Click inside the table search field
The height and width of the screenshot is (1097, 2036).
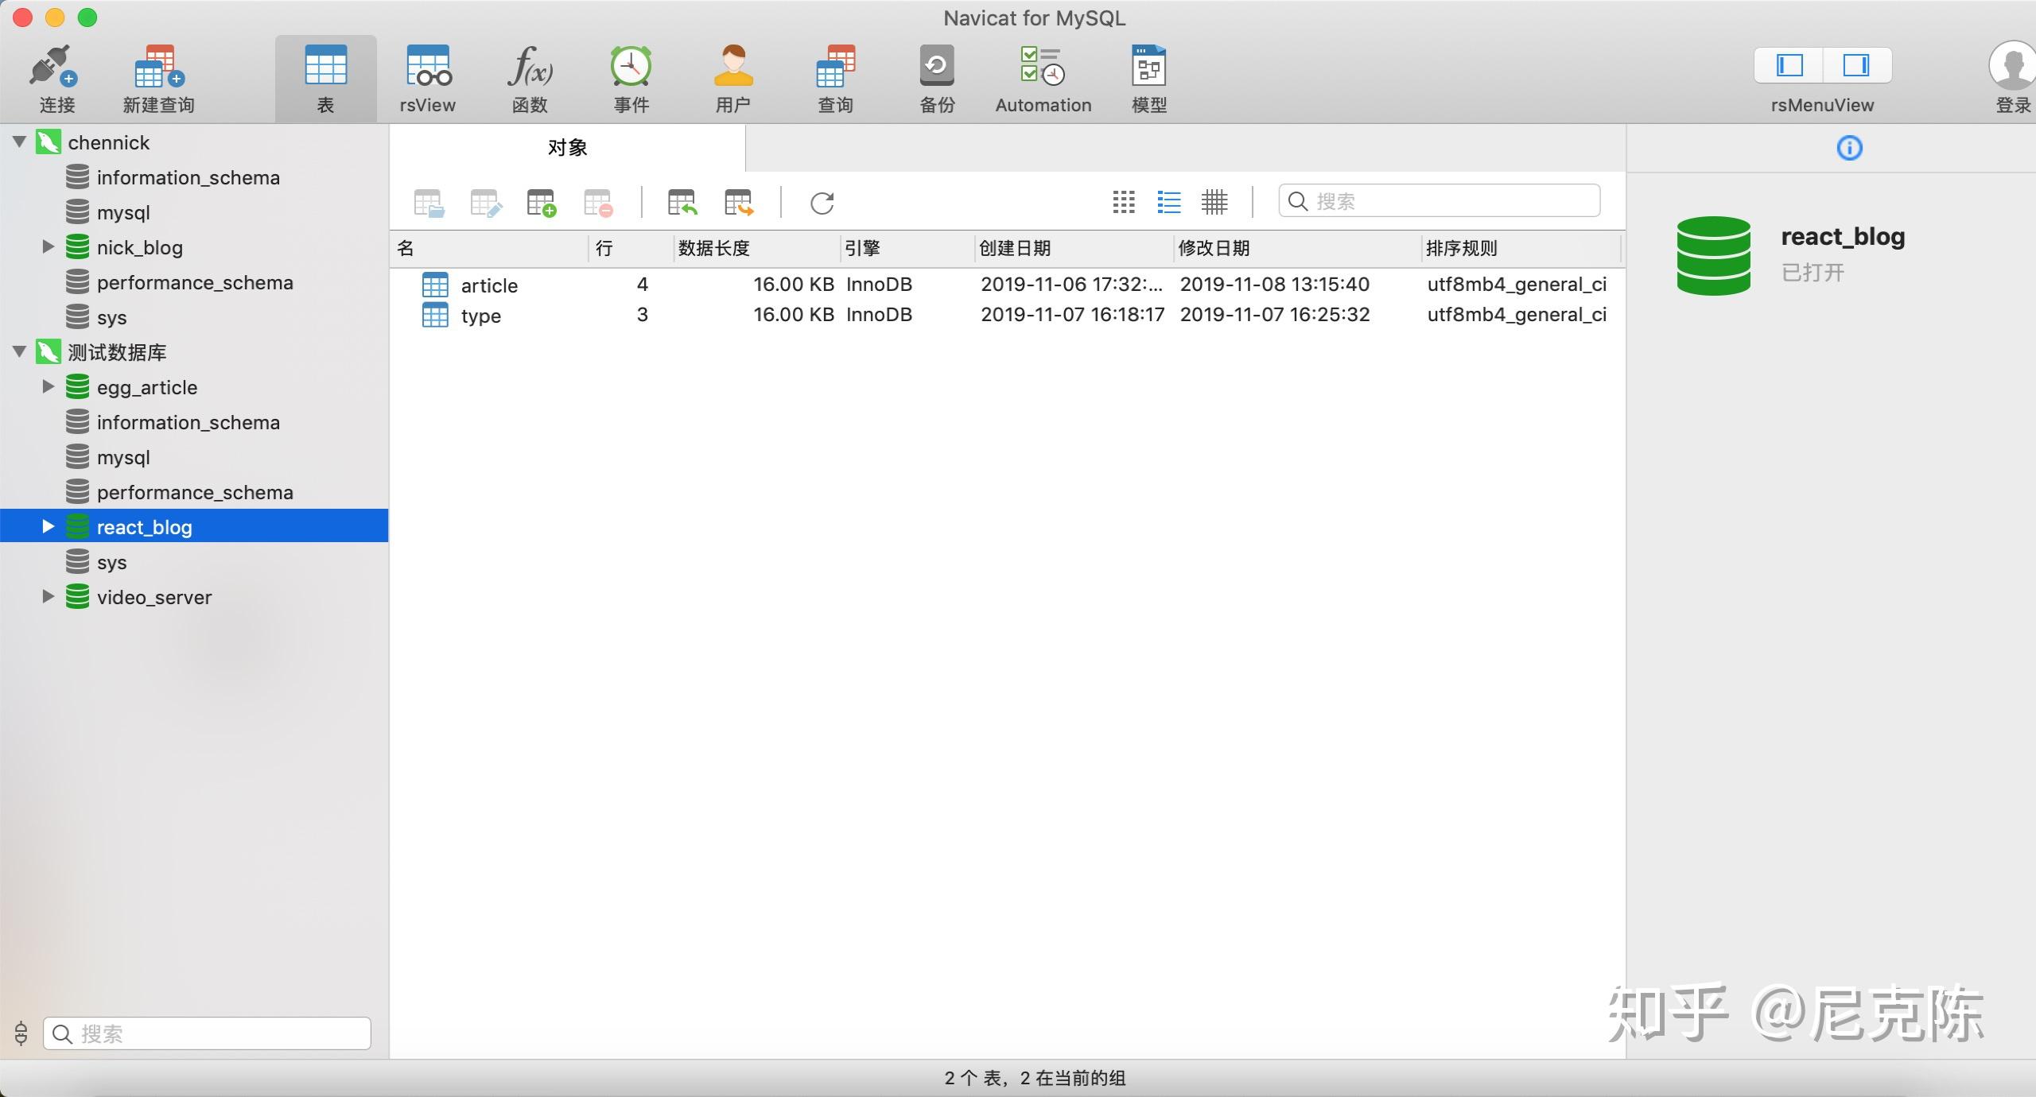[x=1440, y=201]
